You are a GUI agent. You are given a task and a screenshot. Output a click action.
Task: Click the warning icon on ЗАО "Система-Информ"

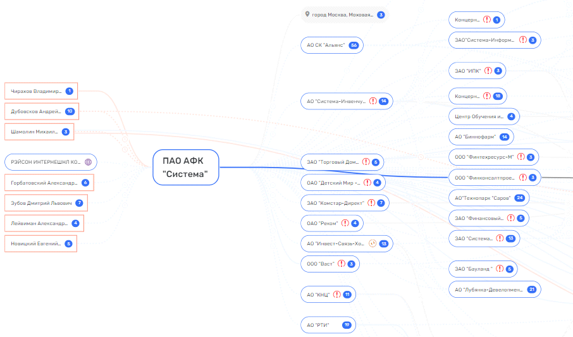point(523,40)
